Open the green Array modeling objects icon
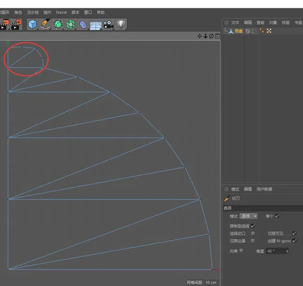The width and height of the screenshot is (303, 286). [71, 25]
